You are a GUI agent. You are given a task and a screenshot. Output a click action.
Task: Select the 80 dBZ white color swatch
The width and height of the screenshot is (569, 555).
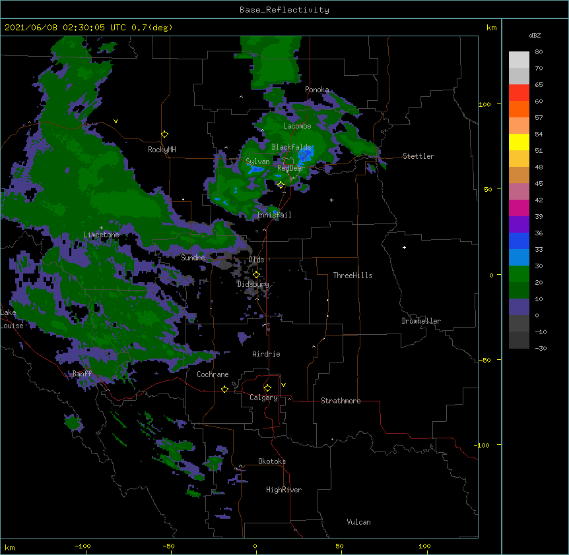(519, 60)
